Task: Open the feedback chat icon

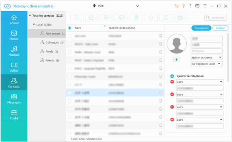Action: 197,6
